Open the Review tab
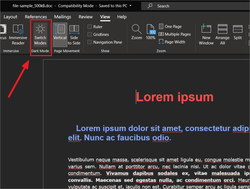Screen dimensions: 250x189 [x=86, y=17]
